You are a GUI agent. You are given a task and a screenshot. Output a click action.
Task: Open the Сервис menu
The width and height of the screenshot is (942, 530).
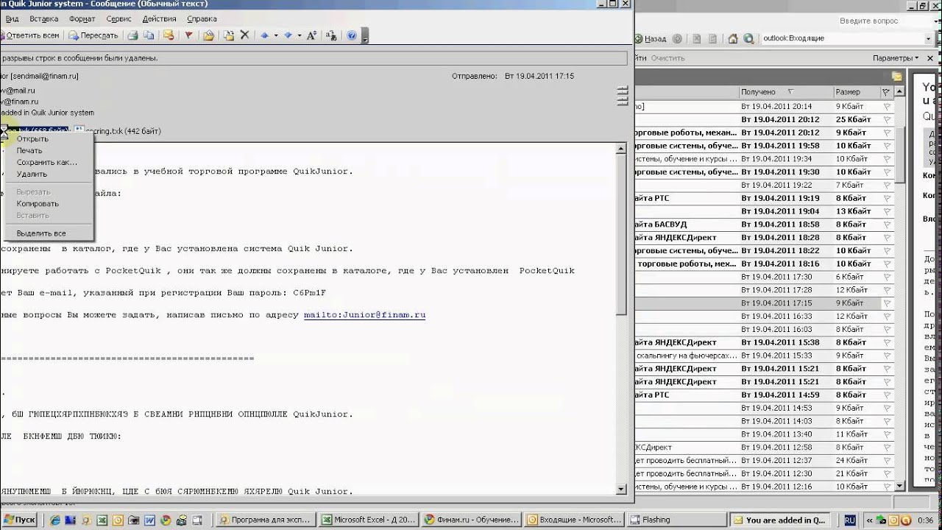(x=119, y=18)
